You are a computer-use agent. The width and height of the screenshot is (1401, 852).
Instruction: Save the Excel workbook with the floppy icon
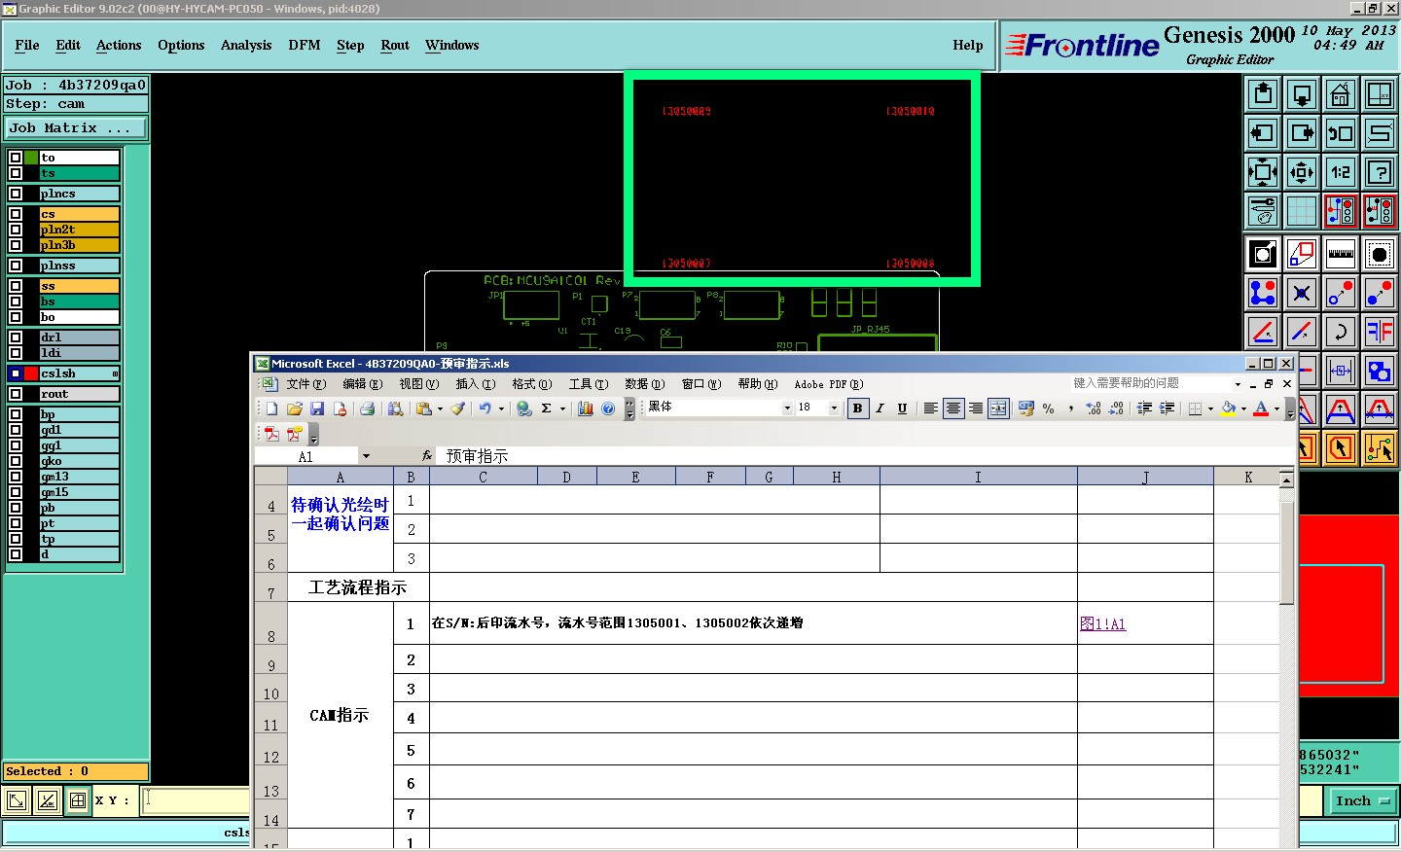[x=317, y=408]
